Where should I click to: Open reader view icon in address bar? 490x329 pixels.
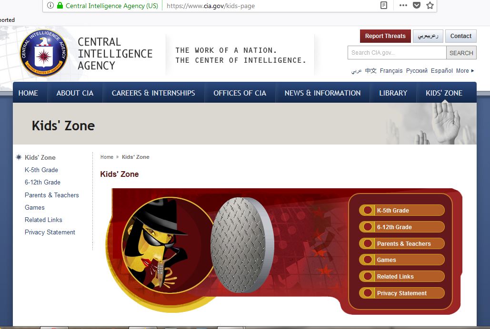click(383, 6)
